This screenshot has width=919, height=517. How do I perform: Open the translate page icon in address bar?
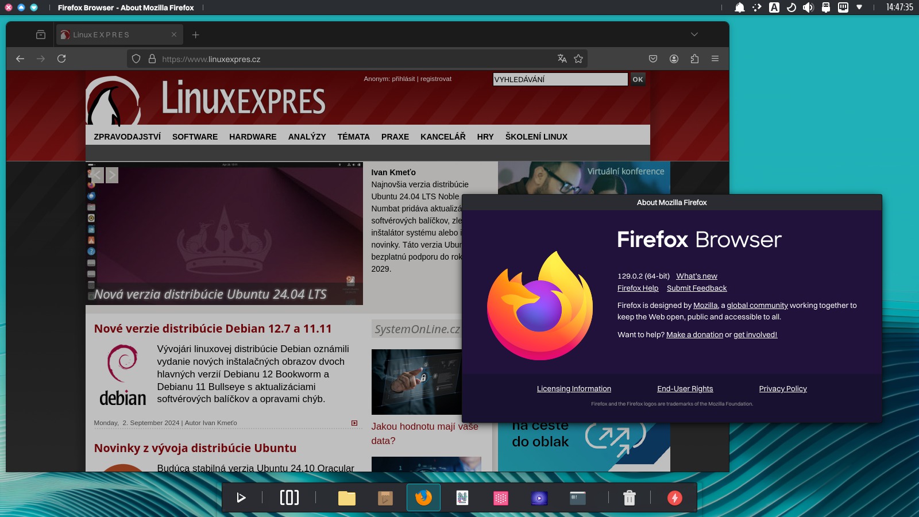click(x=562, y=59)
